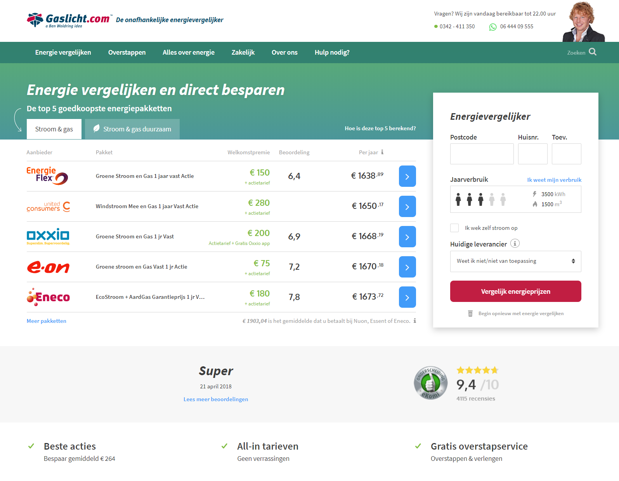Select five-person household icon

tap(503, 199)
